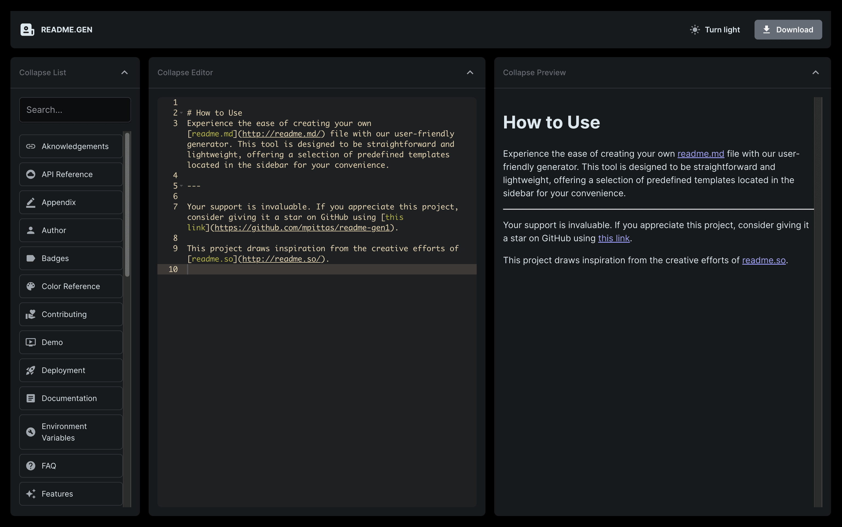Click the Deployment rocket icon

[31, 371]
